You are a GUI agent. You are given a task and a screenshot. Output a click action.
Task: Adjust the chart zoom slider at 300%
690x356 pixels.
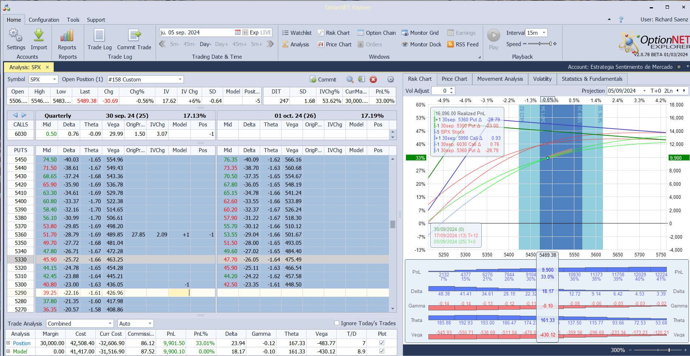(x=669, y=350)
